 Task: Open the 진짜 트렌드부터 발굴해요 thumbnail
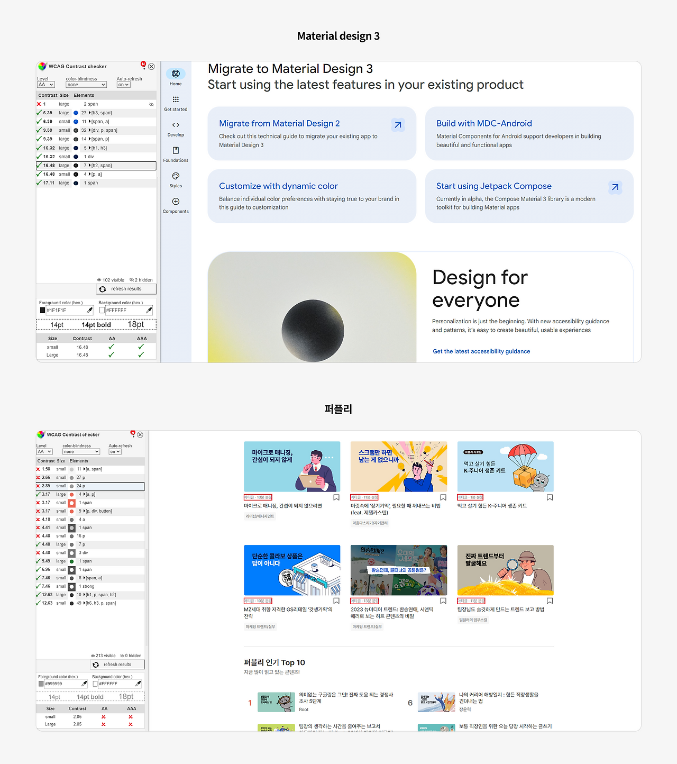coord(505,570)
